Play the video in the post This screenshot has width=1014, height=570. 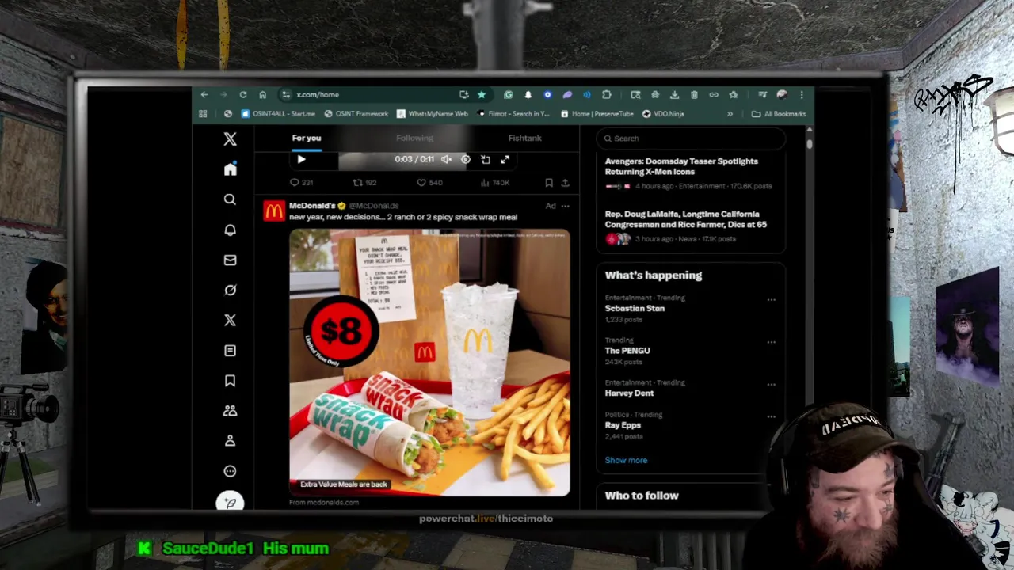coord(301,159)
